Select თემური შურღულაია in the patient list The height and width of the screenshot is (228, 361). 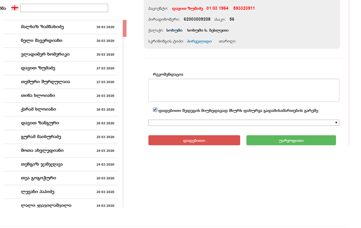[x=45, y=82]
